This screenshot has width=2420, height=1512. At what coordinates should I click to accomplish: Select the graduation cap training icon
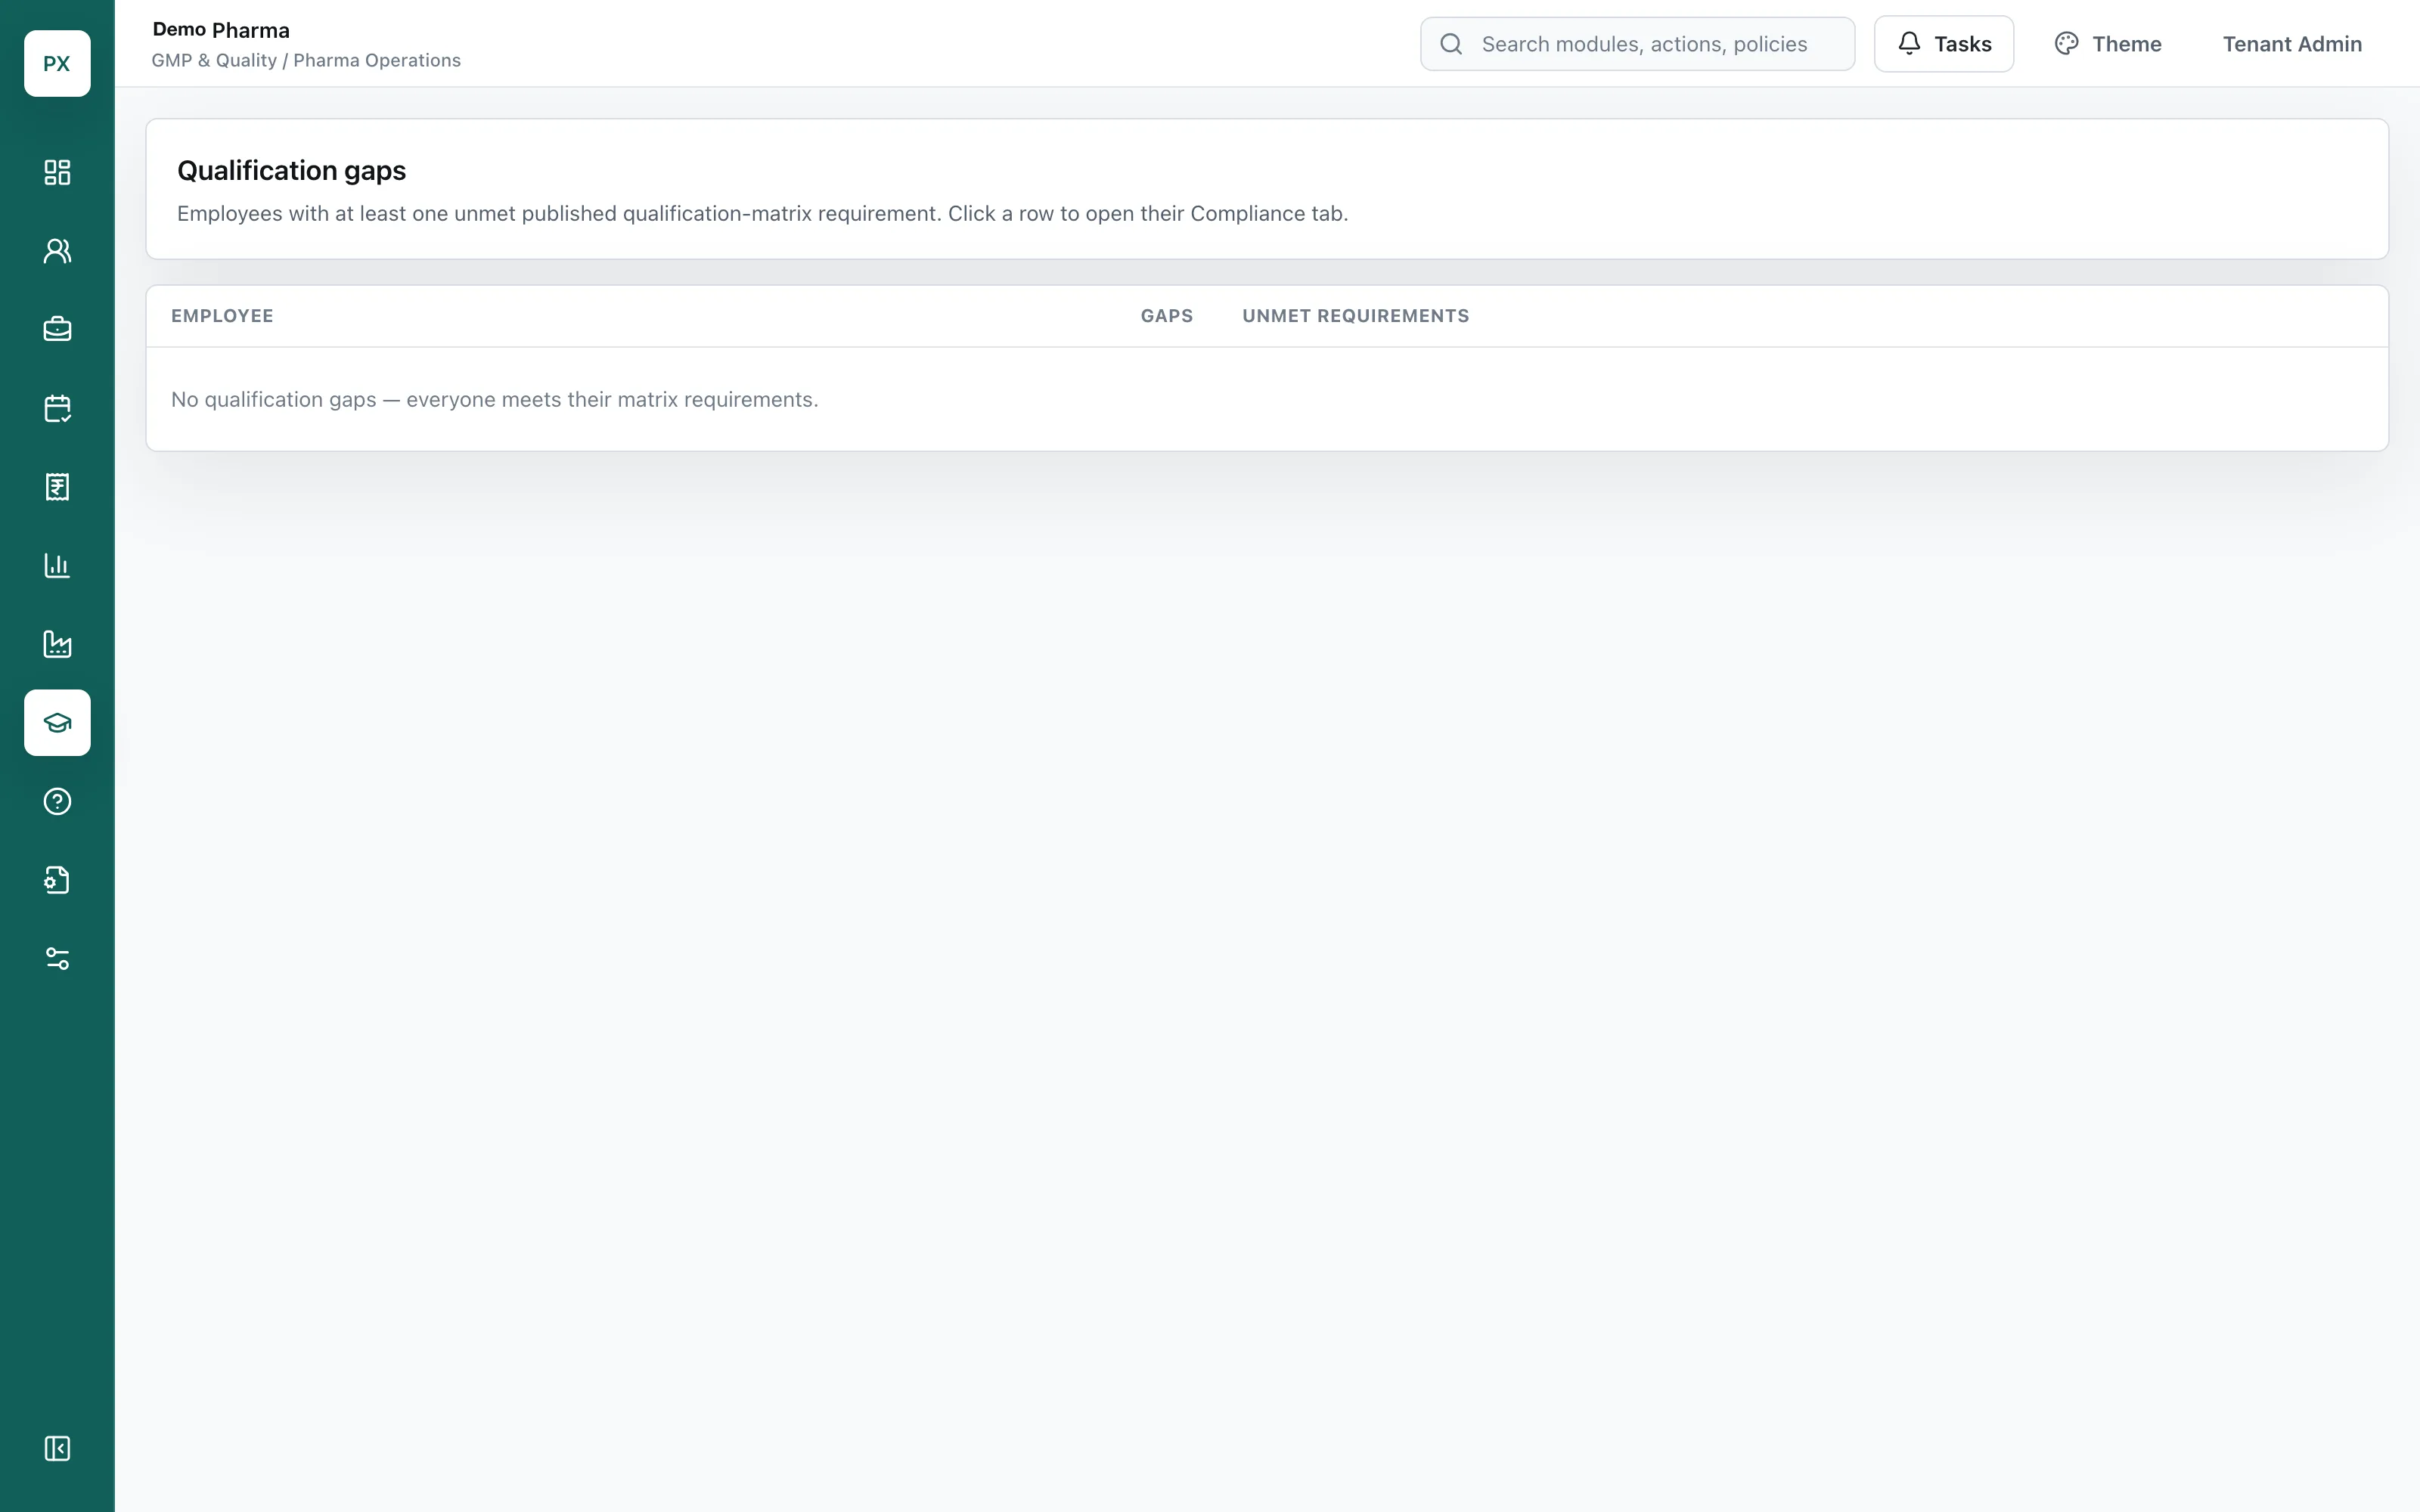tap(57, 722)
